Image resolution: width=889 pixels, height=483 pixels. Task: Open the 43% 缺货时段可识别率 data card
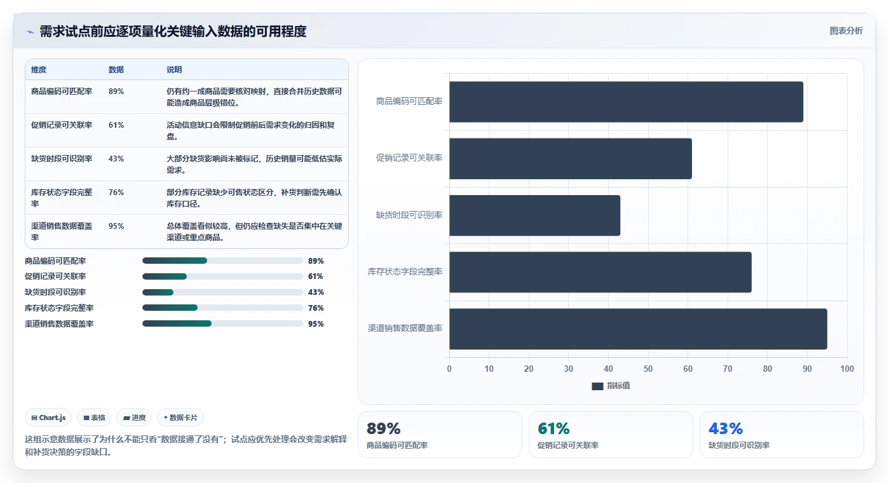click(x=782, y=435)
